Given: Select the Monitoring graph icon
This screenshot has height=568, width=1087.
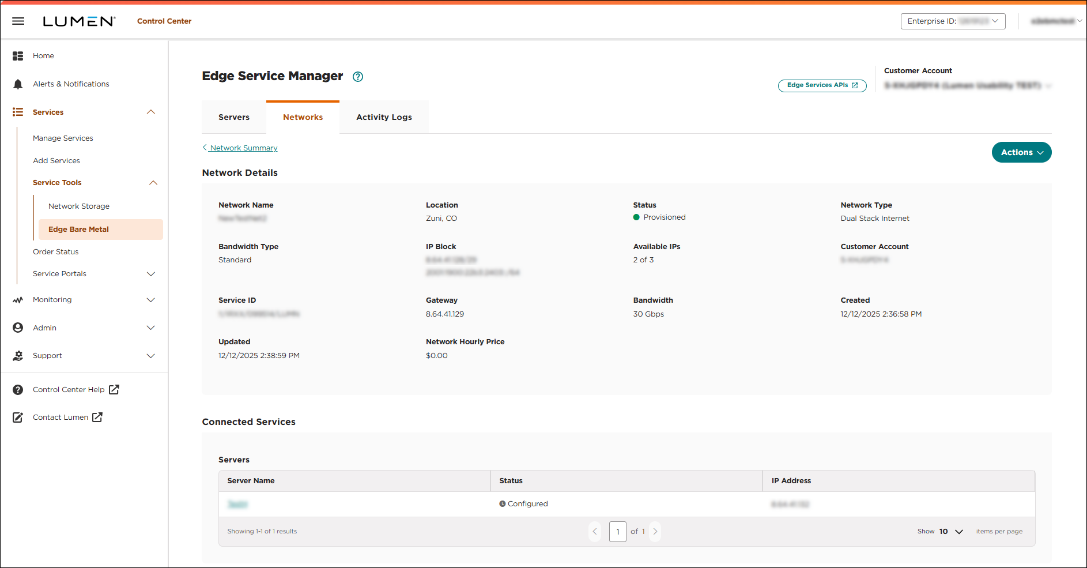Looking at the screenshot, I should point(18,299).
